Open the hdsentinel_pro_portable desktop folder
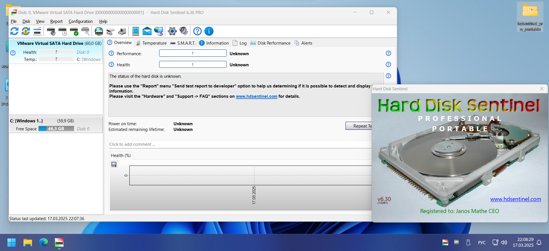This screenshot has height=251, width=549. pos(530,17)
